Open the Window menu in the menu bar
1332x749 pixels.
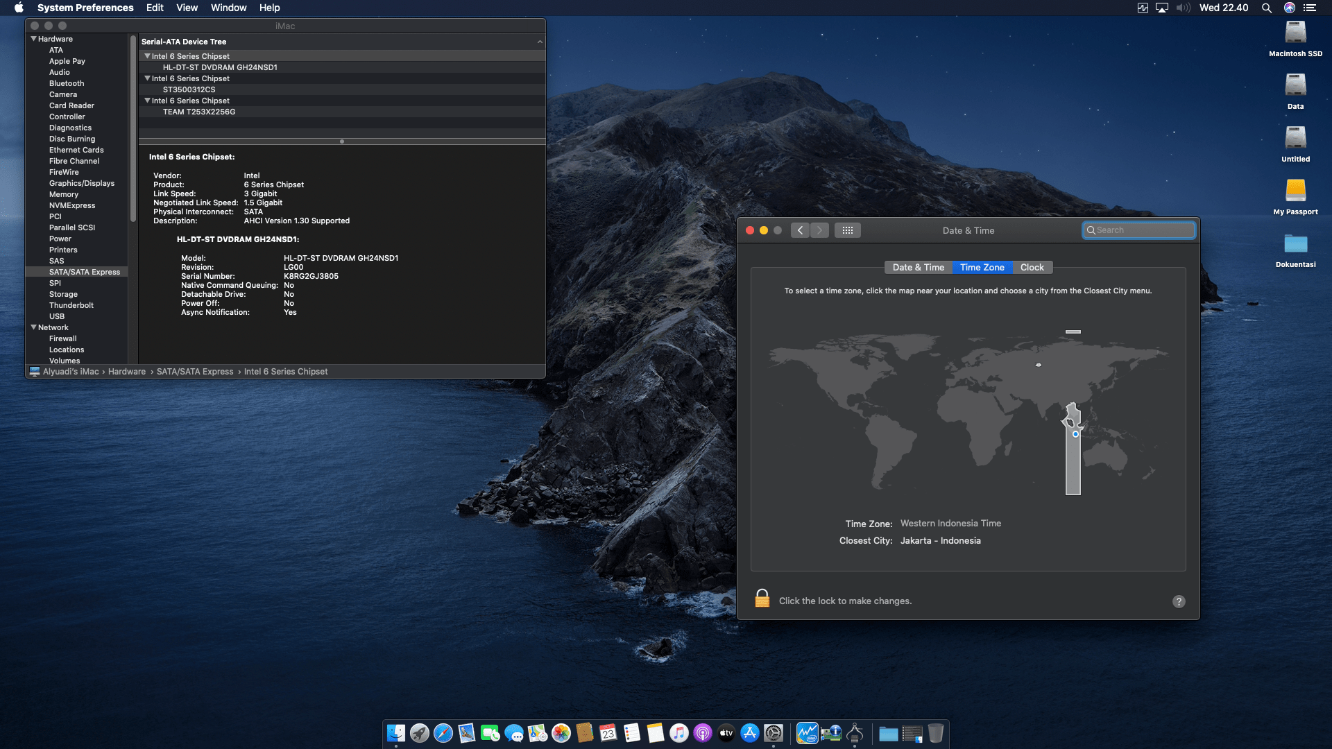click(x=228, y=8)
